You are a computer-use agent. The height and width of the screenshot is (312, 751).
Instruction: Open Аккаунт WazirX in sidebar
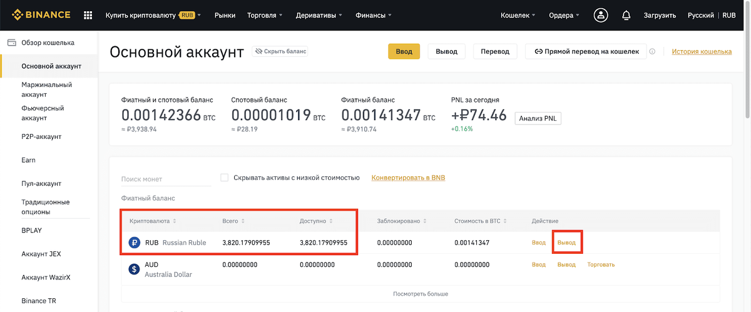pos(46,277)
